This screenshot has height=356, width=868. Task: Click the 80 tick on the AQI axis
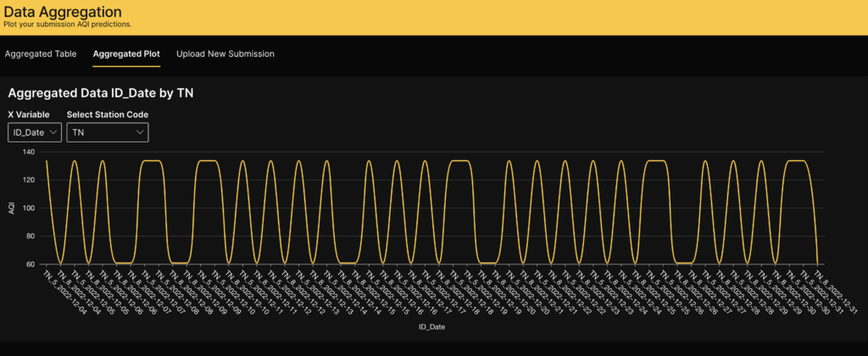[x=31, y=236]
